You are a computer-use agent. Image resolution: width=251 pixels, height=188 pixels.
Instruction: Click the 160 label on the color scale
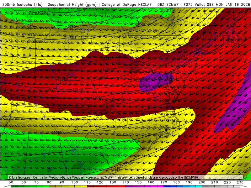pyautogui.click(x=151, y=182)
